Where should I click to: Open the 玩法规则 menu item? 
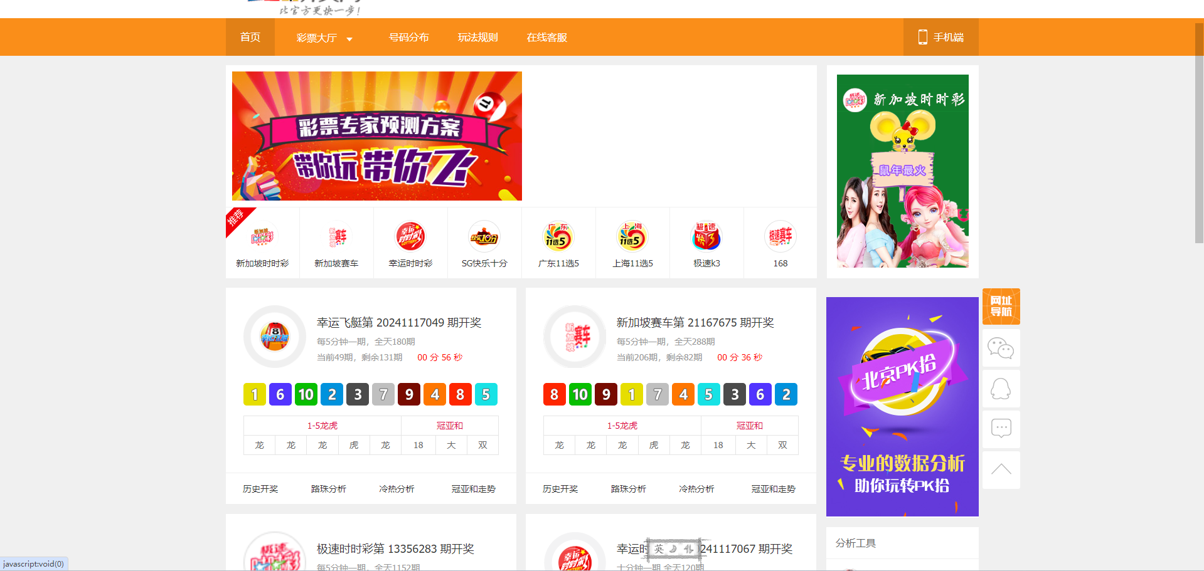(x=478, y=38)
